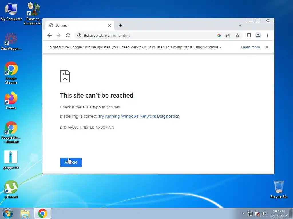Click the DNS_PROBE_FINISHED_NXDOMAIN error code

[87, 127]
